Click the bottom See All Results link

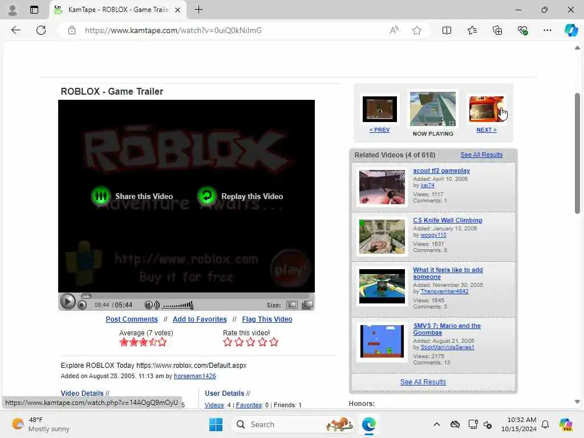(423, 382)
